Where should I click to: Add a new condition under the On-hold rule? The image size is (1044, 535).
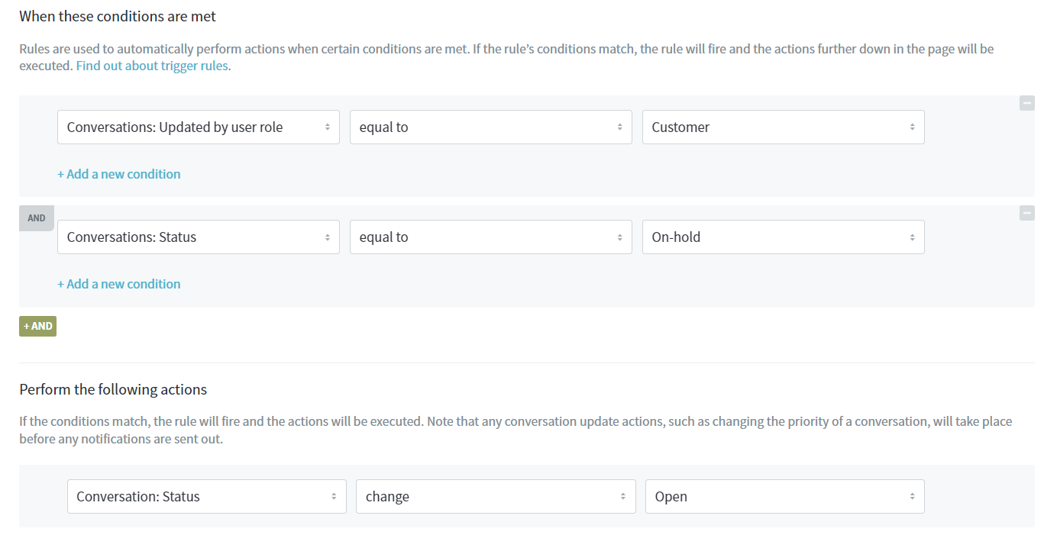tap(119, 284)
